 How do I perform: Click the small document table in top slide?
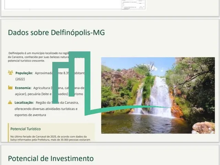point(133,5)
